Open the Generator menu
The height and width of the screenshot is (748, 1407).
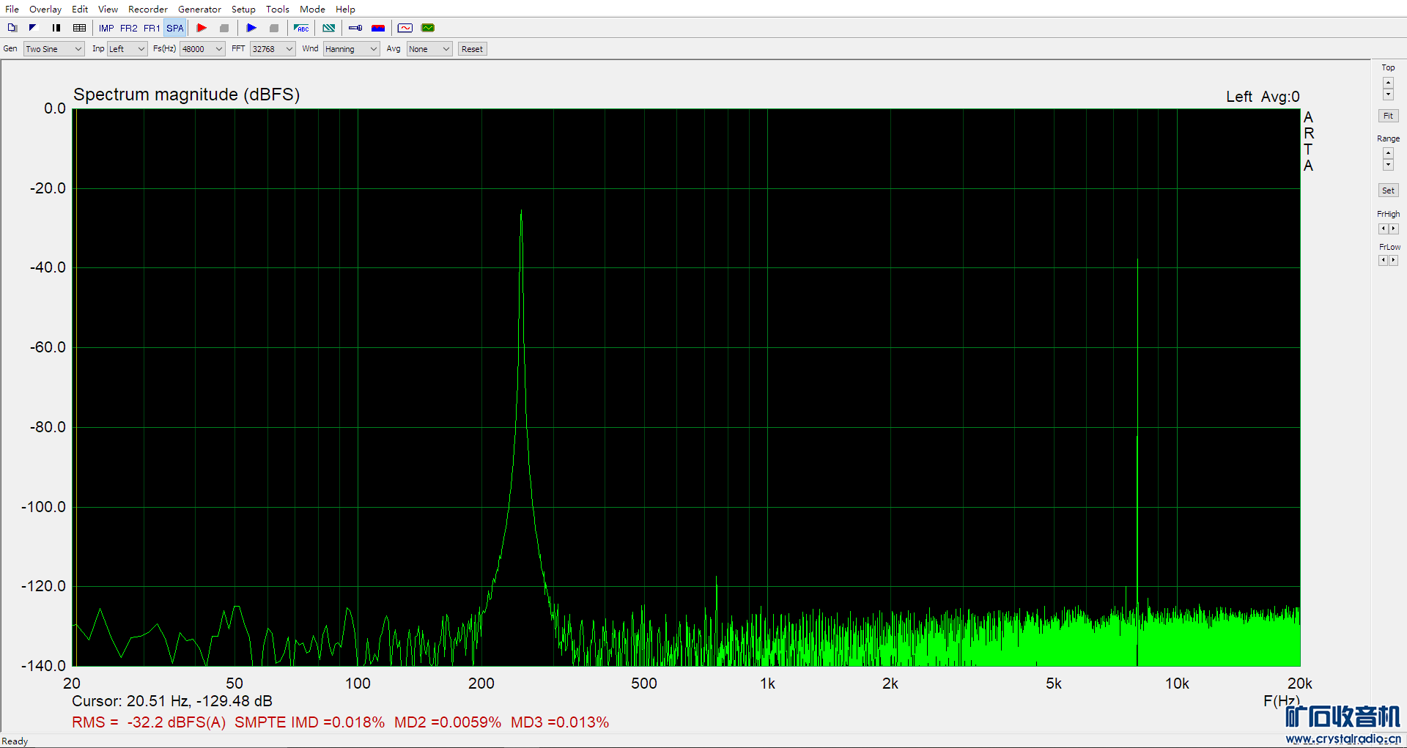click(x=199, y=9)
